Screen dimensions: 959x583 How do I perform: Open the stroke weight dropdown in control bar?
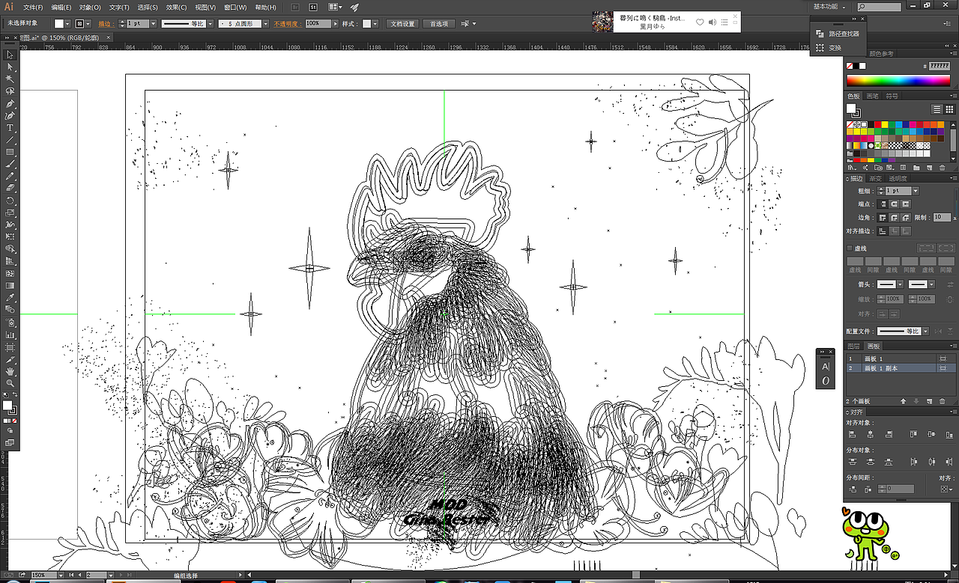coord(154,24)
